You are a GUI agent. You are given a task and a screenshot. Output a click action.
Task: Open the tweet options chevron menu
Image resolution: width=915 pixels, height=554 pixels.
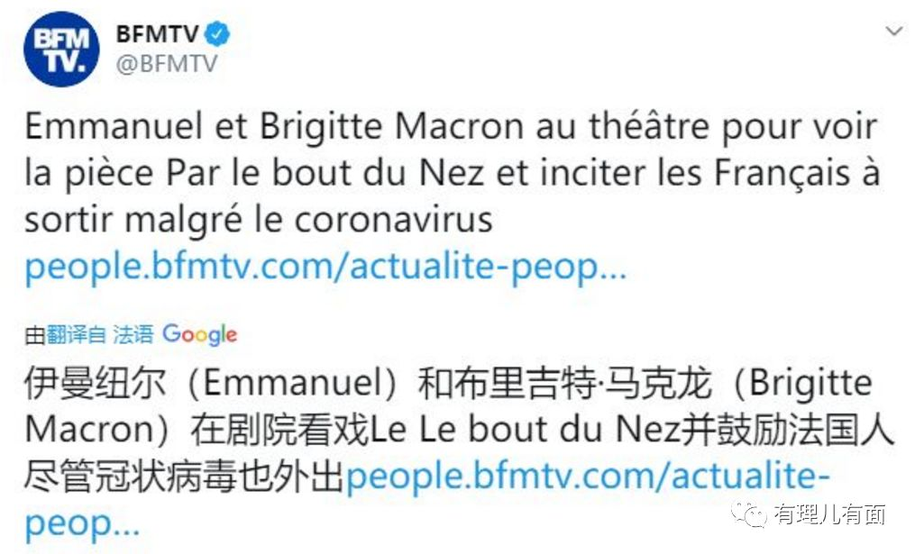click(x=893, y=32)
